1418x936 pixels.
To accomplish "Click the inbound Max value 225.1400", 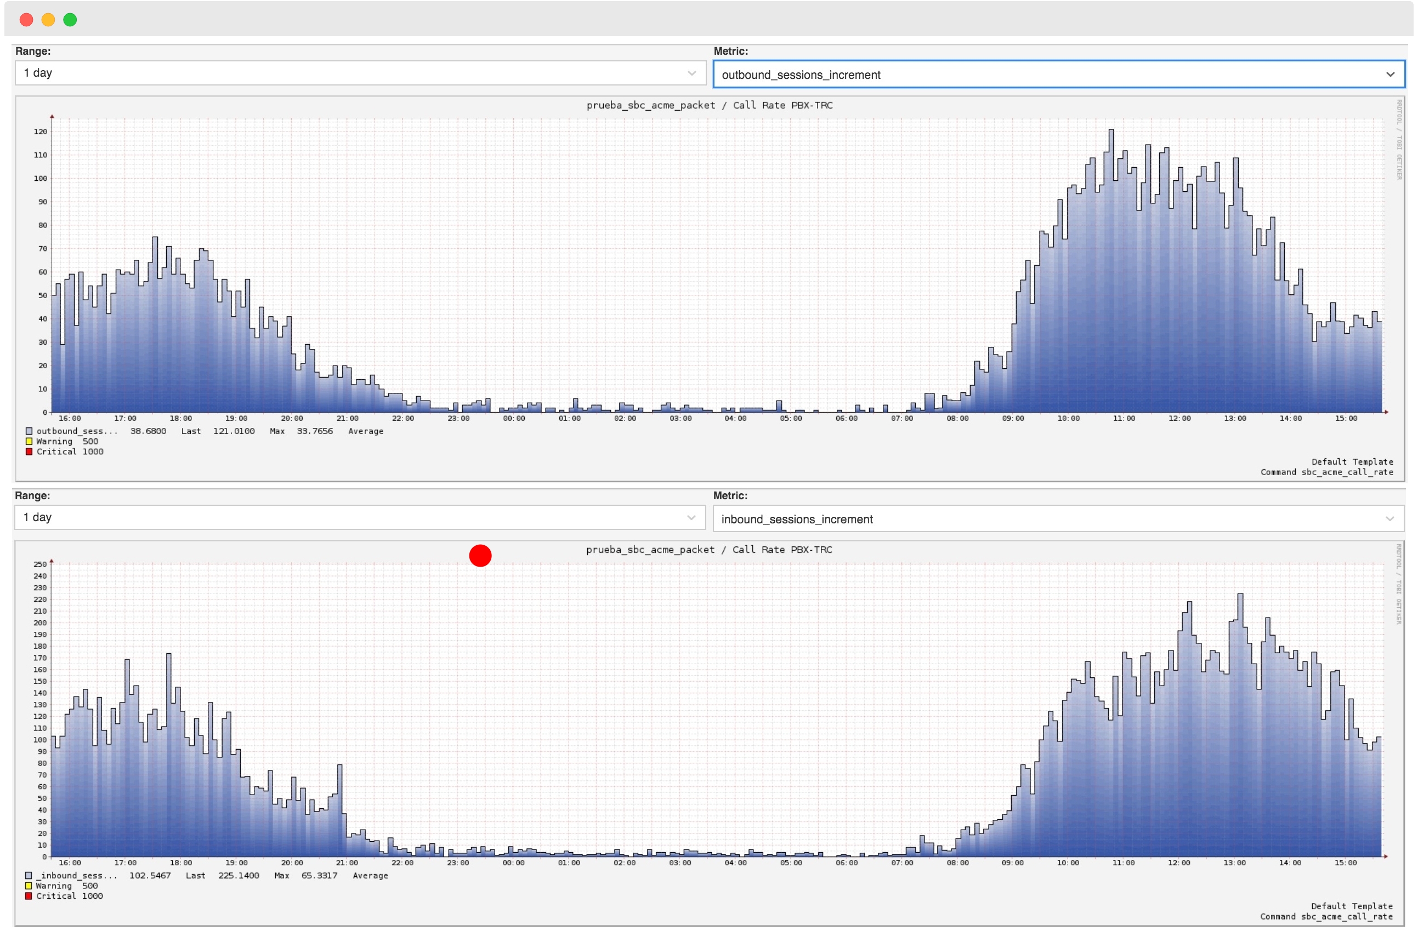I will pos(239,876).
